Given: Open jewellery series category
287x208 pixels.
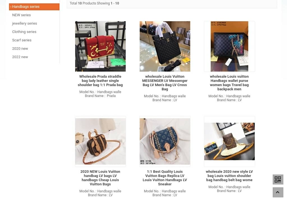Looking at the screenshot, I should [24, 23].
